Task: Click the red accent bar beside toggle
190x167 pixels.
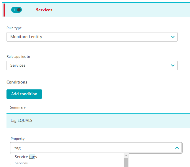Action: [x=4, y=10]
